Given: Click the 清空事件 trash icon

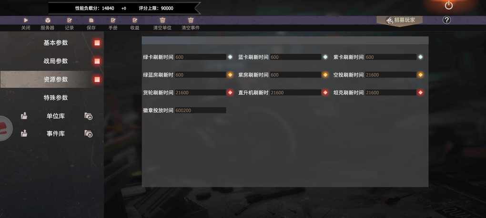Looking at the screenshot, I should tap(191, 20).
